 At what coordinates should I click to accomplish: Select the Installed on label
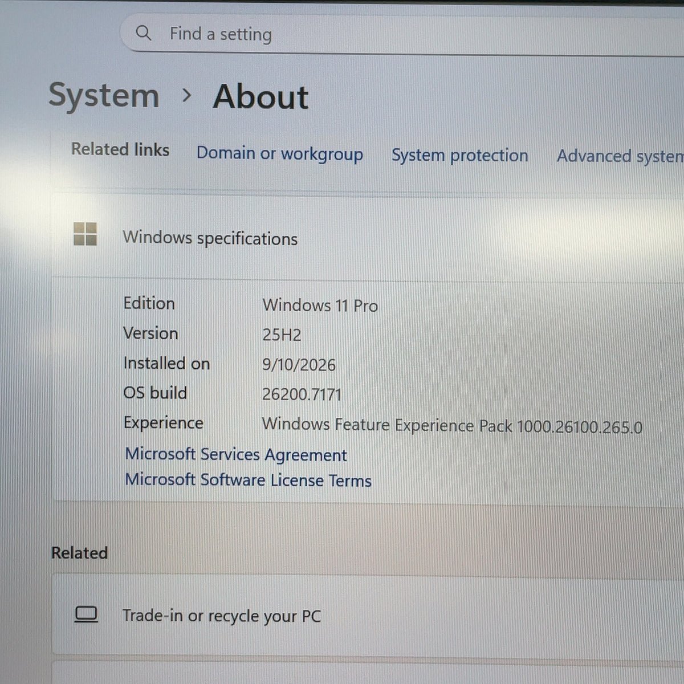pyautogui.click(x=166, y=363)
